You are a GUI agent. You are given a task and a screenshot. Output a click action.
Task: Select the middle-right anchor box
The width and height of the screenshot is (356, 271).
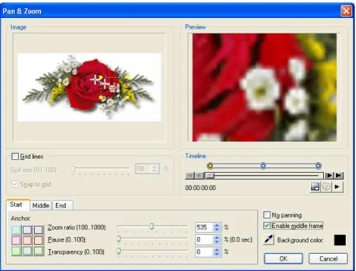pyautogui.click(x=39, y=240)
